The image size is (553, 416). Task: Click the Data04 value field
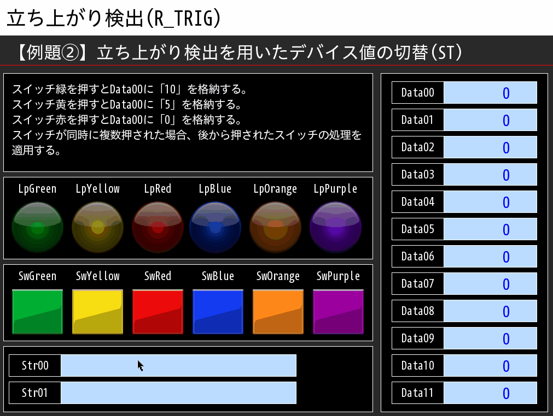490,201
